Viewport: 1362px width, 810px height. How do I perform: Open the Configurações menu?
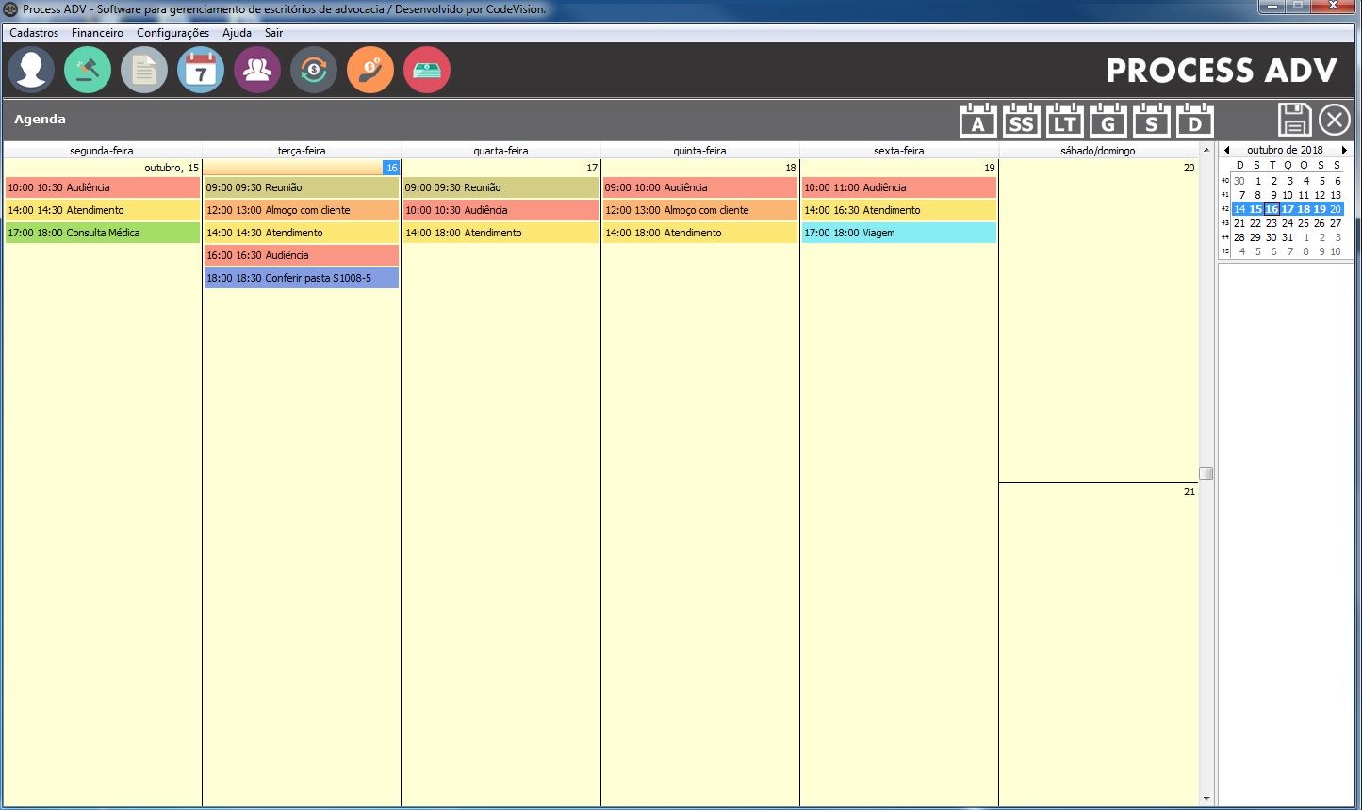click(172, 33)
